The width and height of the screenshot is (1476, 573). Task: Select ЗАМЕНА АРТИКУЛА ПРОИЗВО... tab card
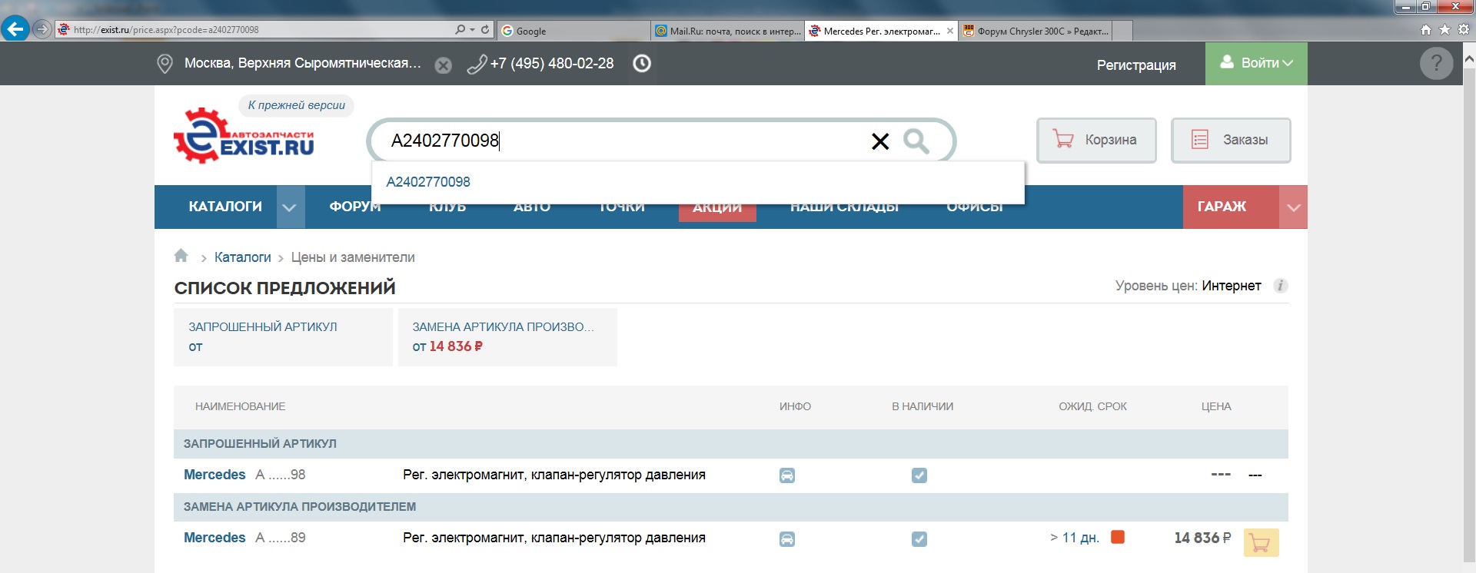[x=507, y=336]
